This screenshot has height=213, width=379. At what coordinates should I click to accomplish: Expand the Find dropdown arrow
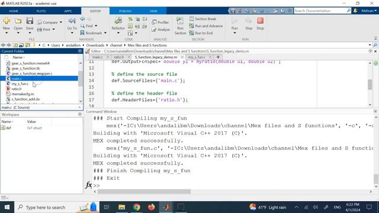[x=96, y=25]
